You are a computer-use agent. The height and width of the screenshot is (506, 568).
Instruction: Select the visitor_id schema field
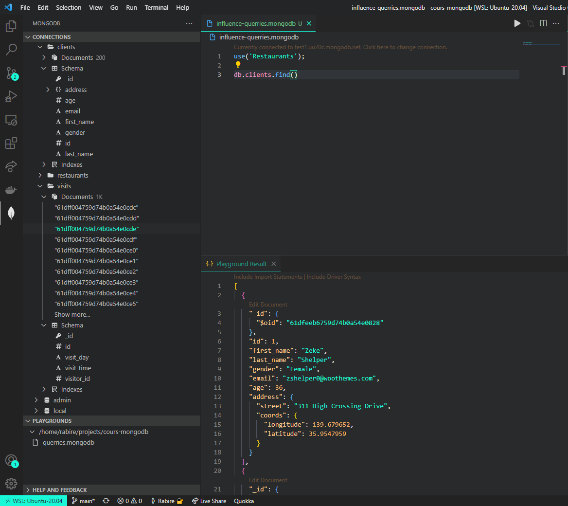77,379
